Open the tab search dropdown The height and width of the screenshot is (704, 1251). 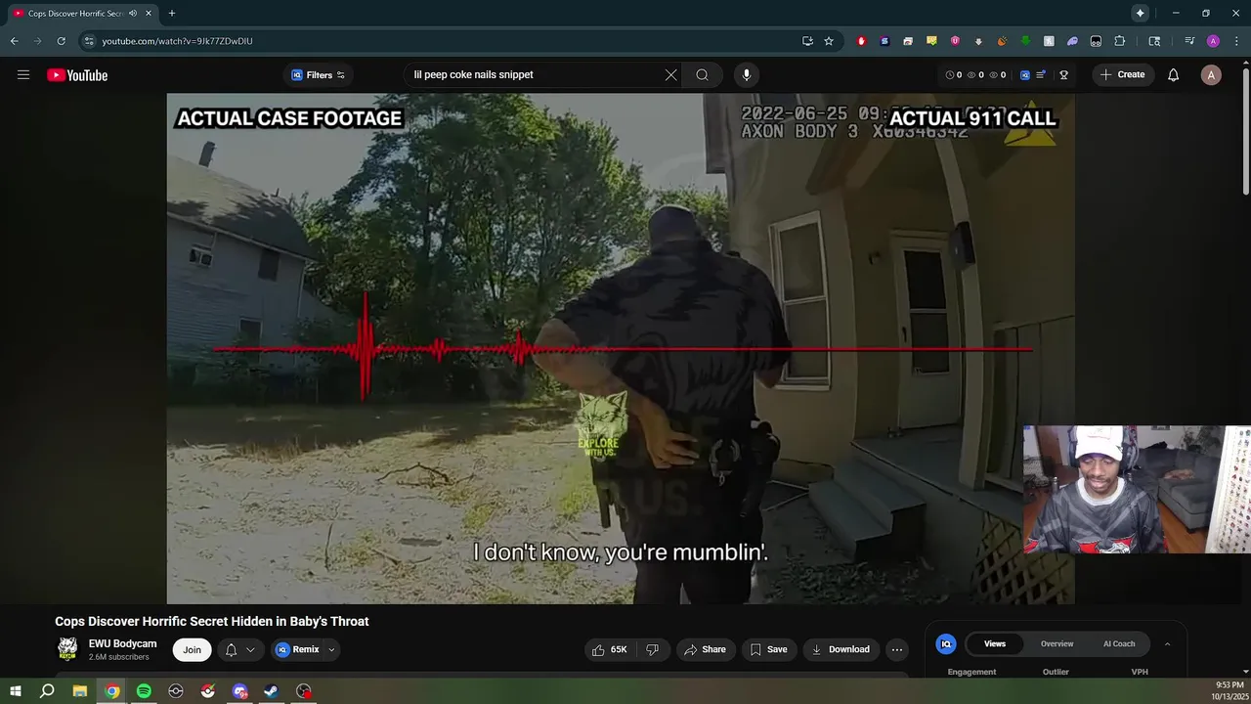(x=1155, y=41)
